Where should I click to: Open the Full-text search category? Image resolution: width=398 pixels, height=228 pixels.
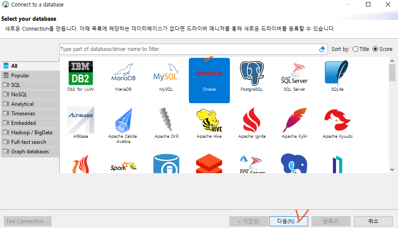tap(30, 142)
